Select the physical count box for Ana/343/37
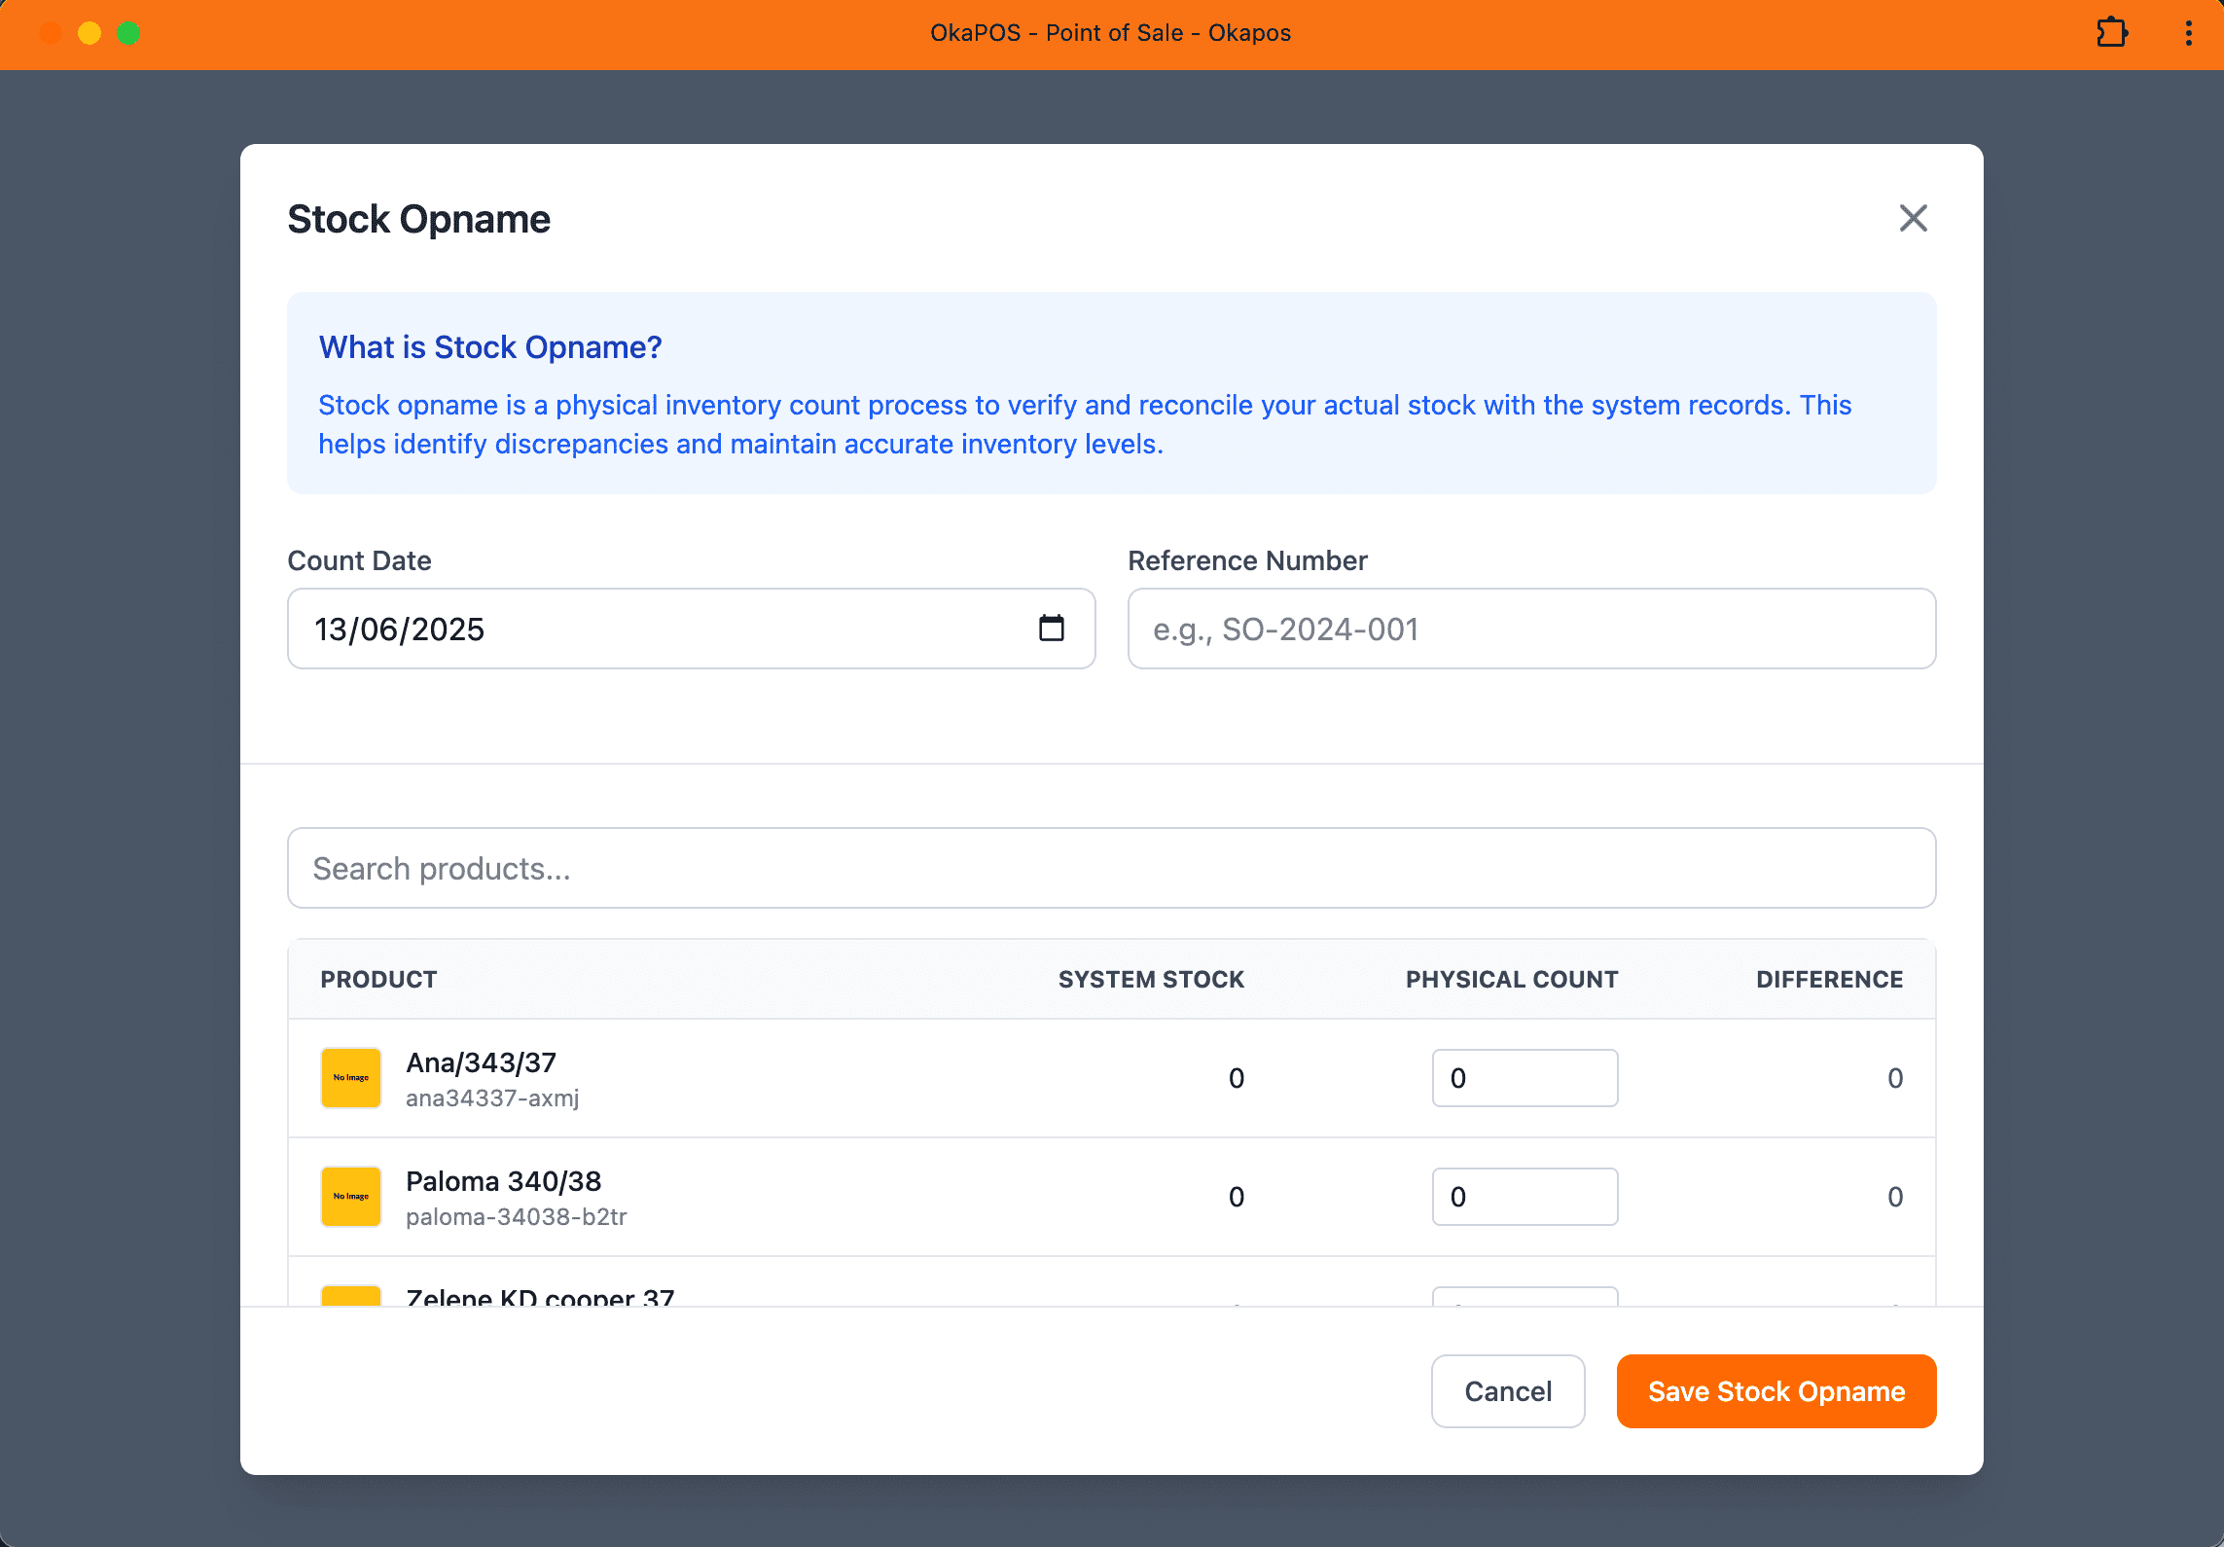 [x=1524, y=1077]
